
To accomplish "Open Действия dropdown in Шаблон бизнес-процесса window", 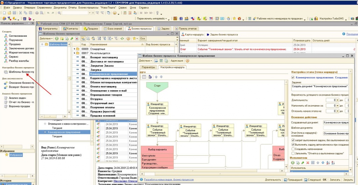I will 145,61.
